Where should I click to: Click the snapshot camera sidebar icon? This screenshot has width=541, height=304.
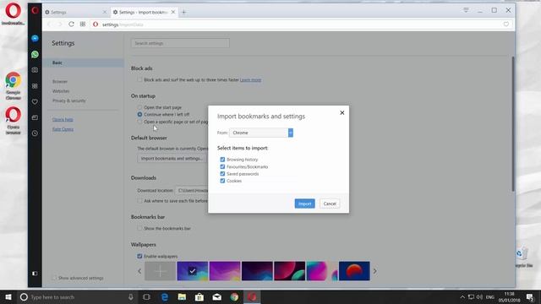click(35, 70)
